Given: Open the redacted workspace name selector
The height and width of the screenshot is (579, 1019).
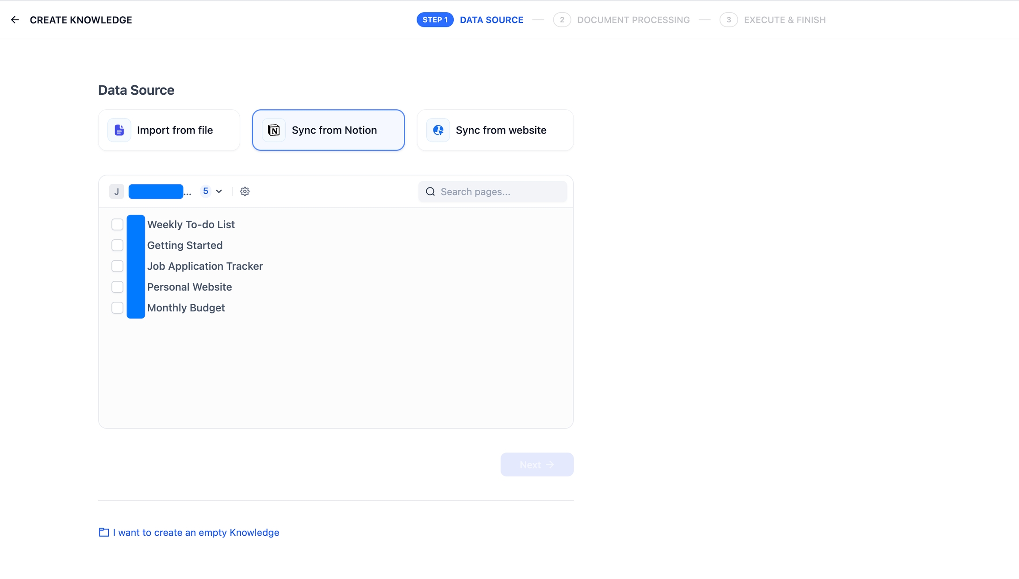Looking at the screenshot, I should click(156, 192).
